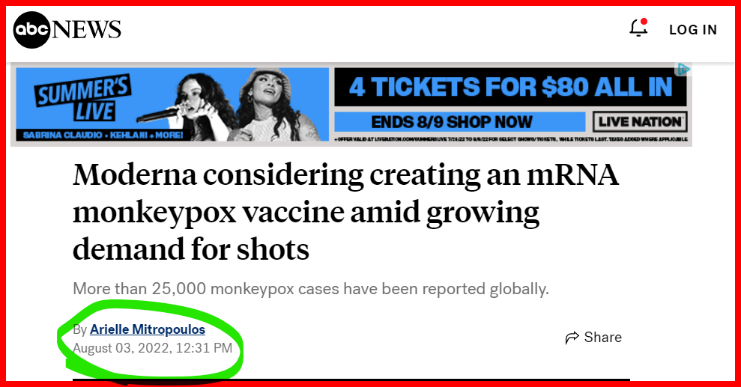
Task: Click the NEWS wordmark in header
Action: tap(86, 30)
